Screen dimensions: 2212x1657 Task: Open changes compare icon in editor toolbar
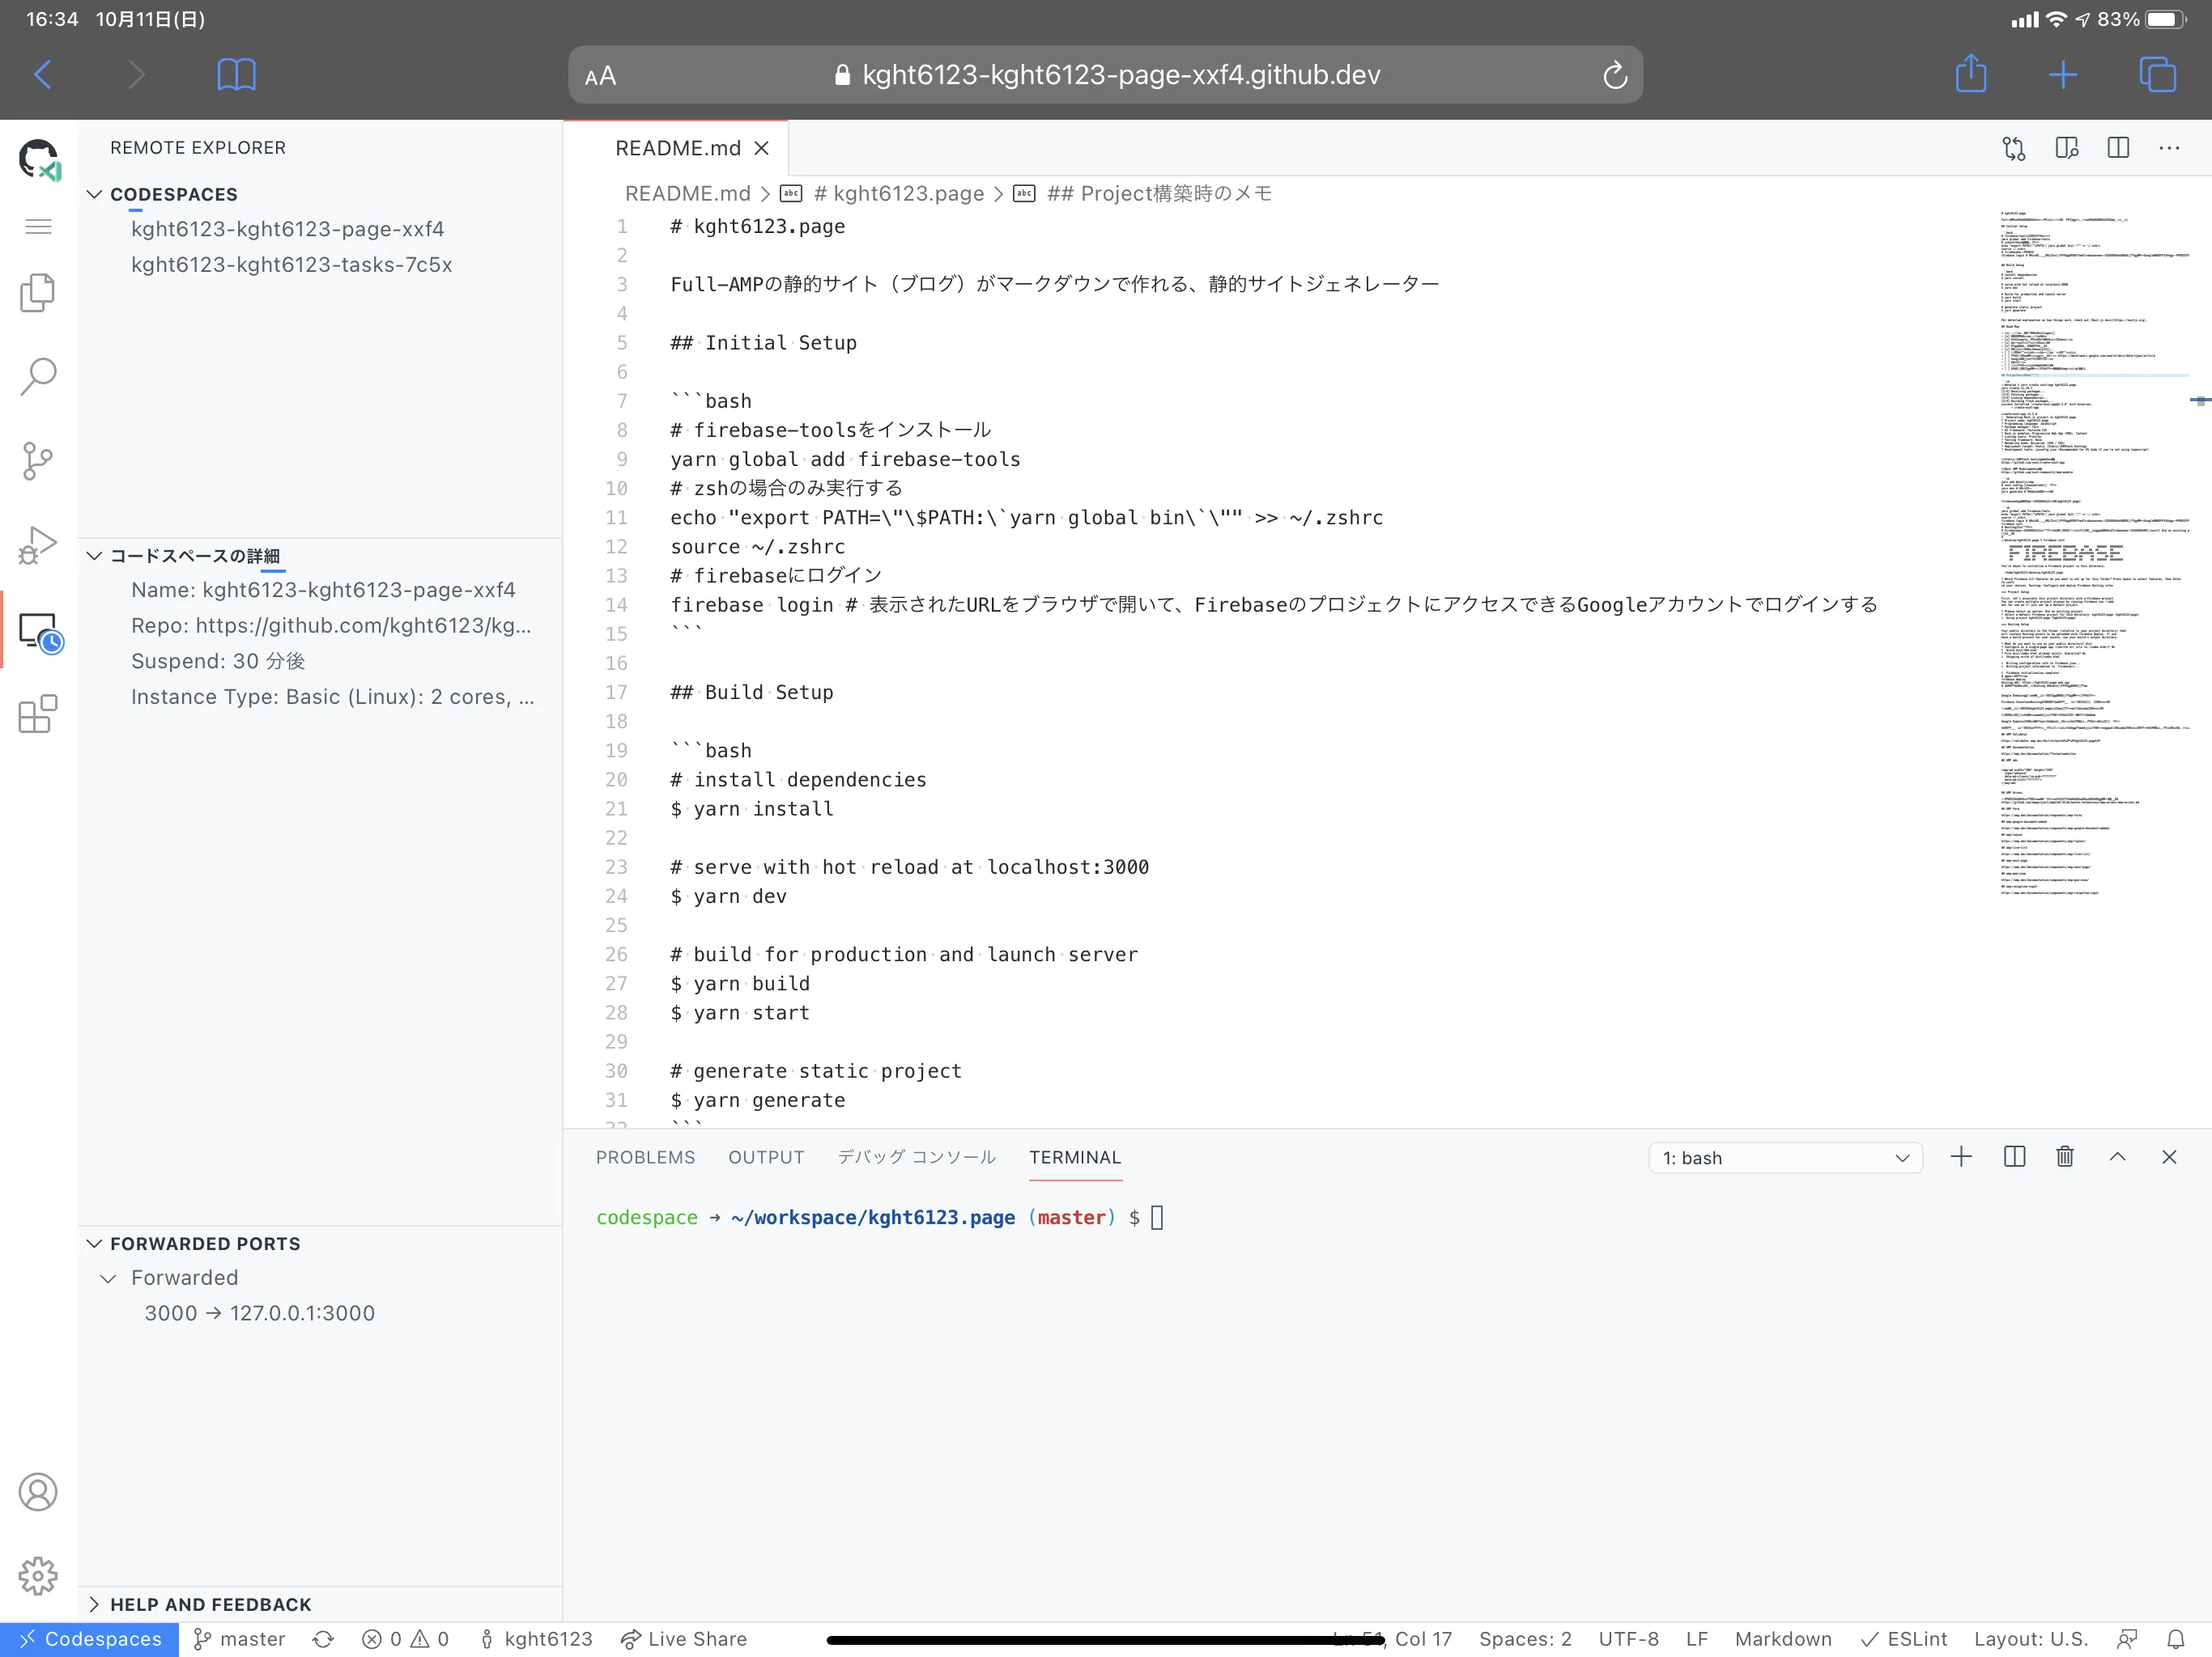click(x=2014, y=149)
